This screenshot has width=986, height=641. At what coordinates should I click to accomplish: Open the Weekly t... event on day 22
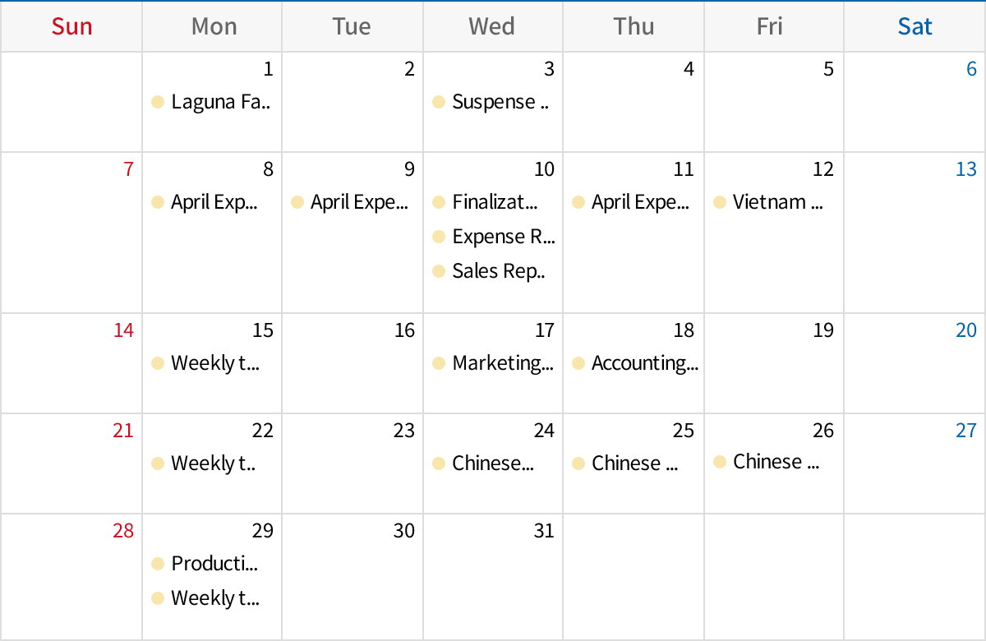(205, 463)
